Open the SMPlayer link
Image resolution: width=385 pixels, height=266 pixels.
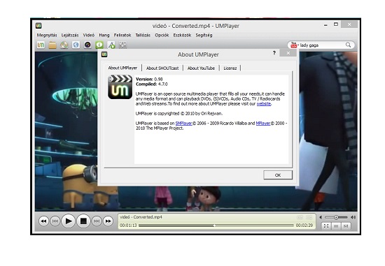pyautogui.click(x=183, y=123)
